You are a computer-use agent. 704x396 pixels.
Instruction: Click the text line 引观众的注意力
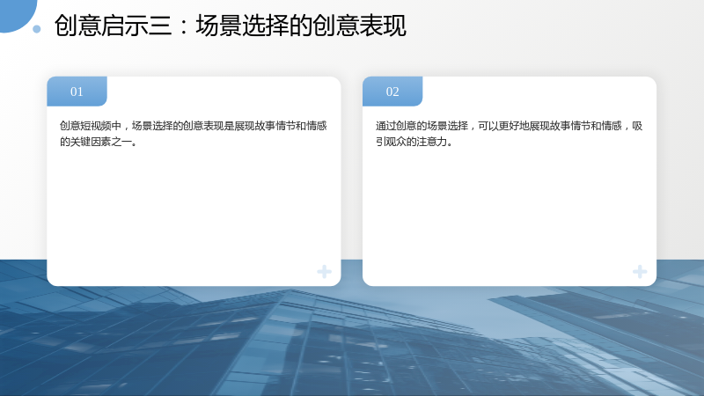pos(414,142)
